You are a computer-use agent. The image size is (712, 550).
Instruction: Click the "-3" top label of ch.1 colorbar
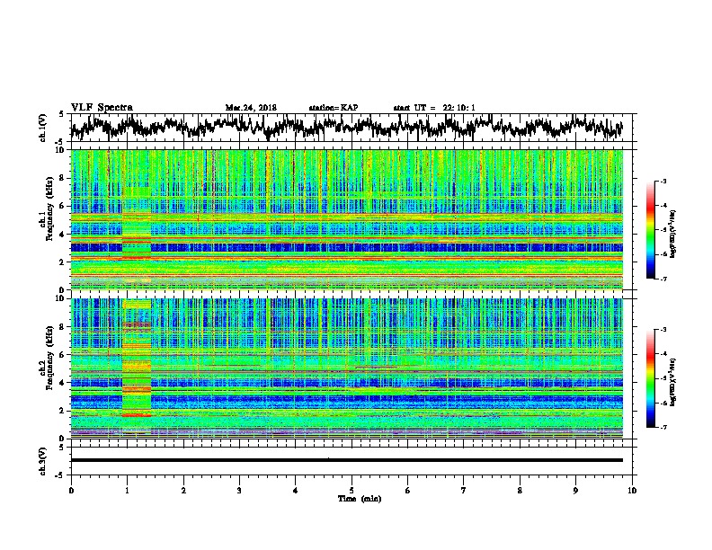(x=663, y=182)
